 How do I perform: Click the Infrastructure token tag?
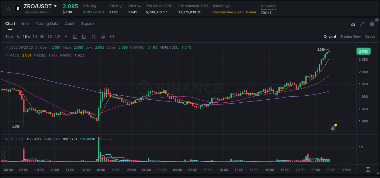[223, 12]
